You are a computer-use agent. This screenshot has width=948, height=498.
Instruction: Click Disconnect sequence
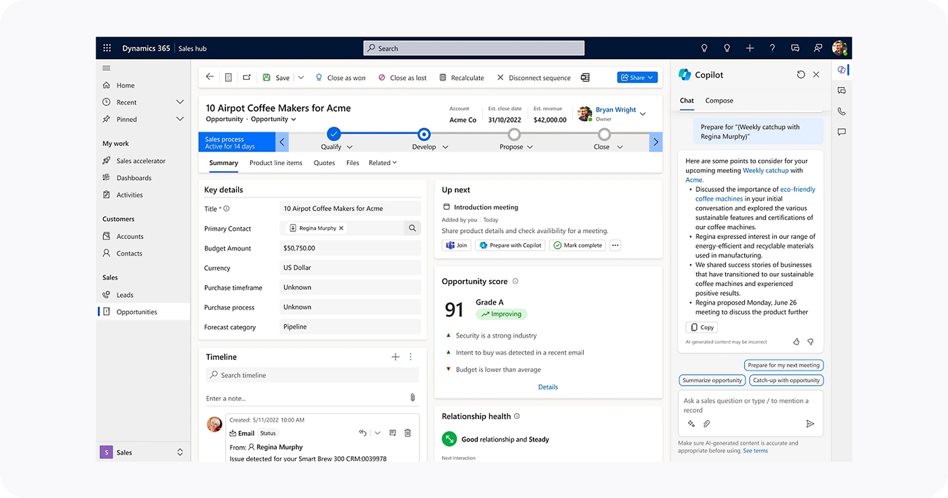tap(534, 77)
